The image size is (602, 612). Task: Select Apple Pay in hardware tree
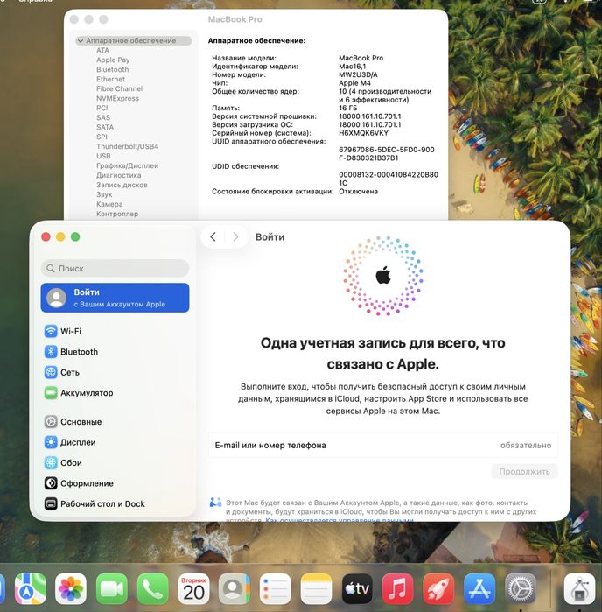113,60
